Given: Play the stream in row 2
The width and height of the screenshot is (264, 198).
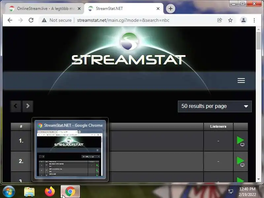Looking at the screenshot, I should (x=241, y=161).
